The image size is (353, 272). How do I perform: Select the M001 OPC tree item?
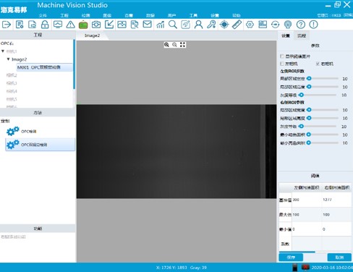tap(45, 67)
